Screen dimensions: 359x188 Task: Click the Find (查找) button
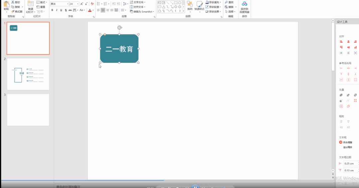(229, 2)
